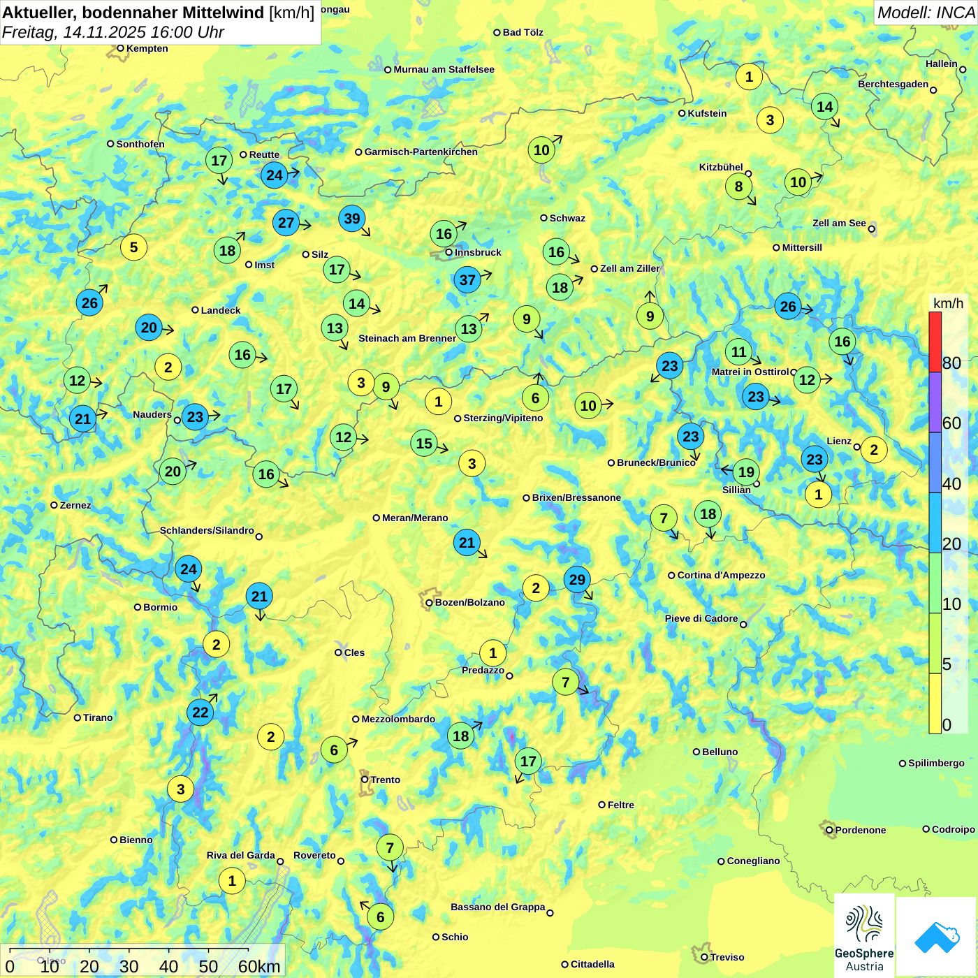Click the Bassano del Grappa label

498,907
